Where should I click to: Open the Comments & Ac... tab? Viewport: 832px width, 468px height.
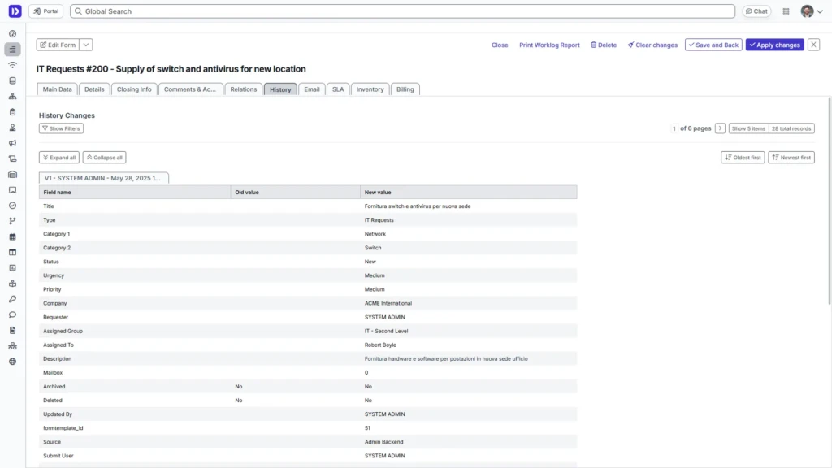click(190, 89)
